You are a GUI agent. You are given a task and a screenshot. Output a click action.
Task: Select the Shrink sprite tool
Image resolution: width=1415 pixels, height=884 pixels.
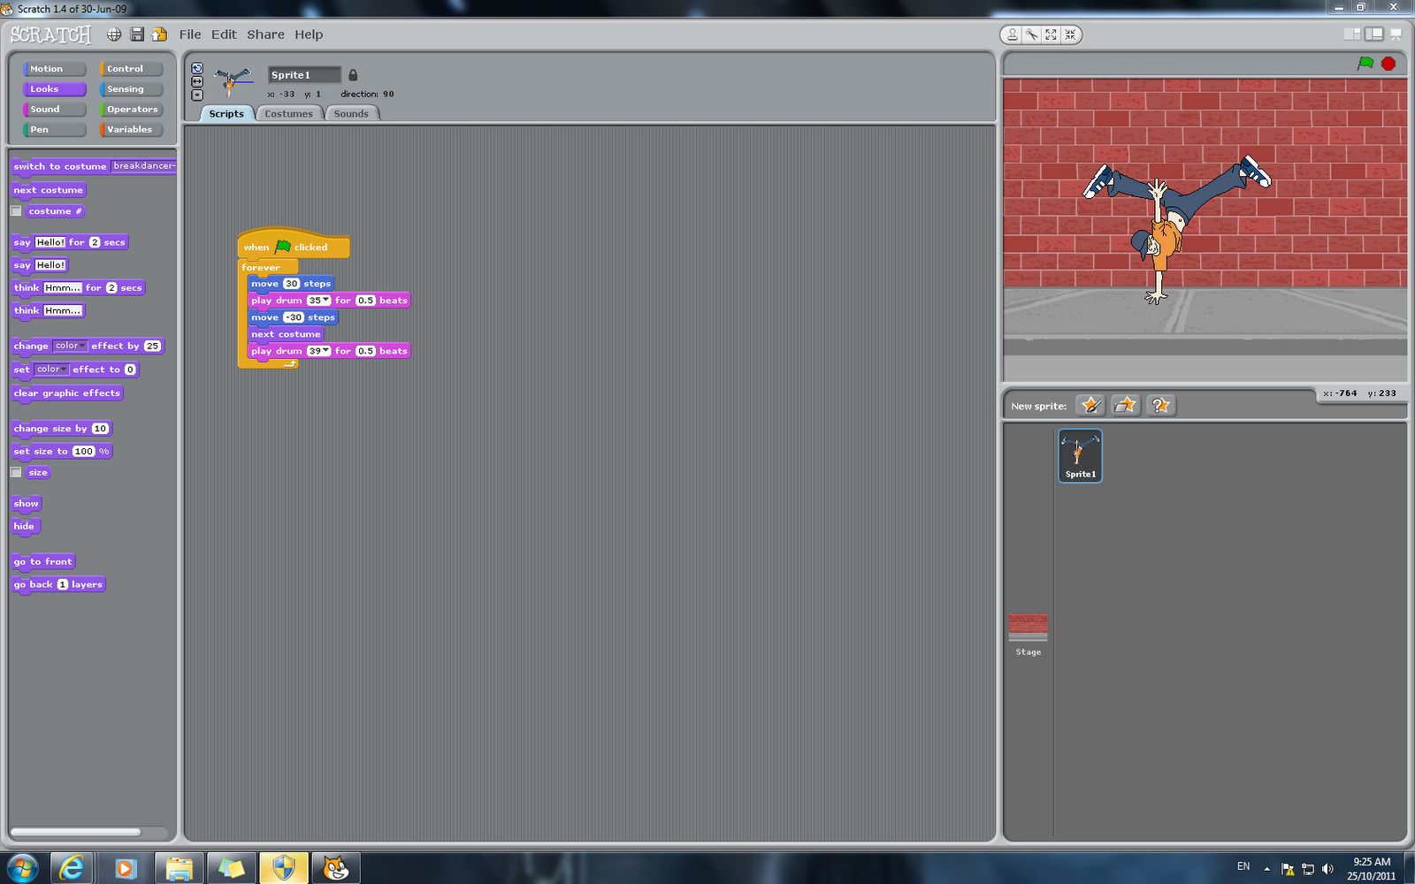(x=1070, y=34)
